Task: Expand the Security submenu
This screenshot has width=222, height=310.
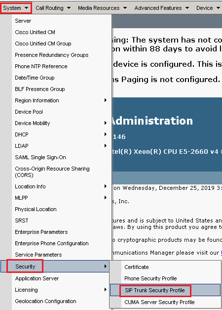Action: (55, 266)
